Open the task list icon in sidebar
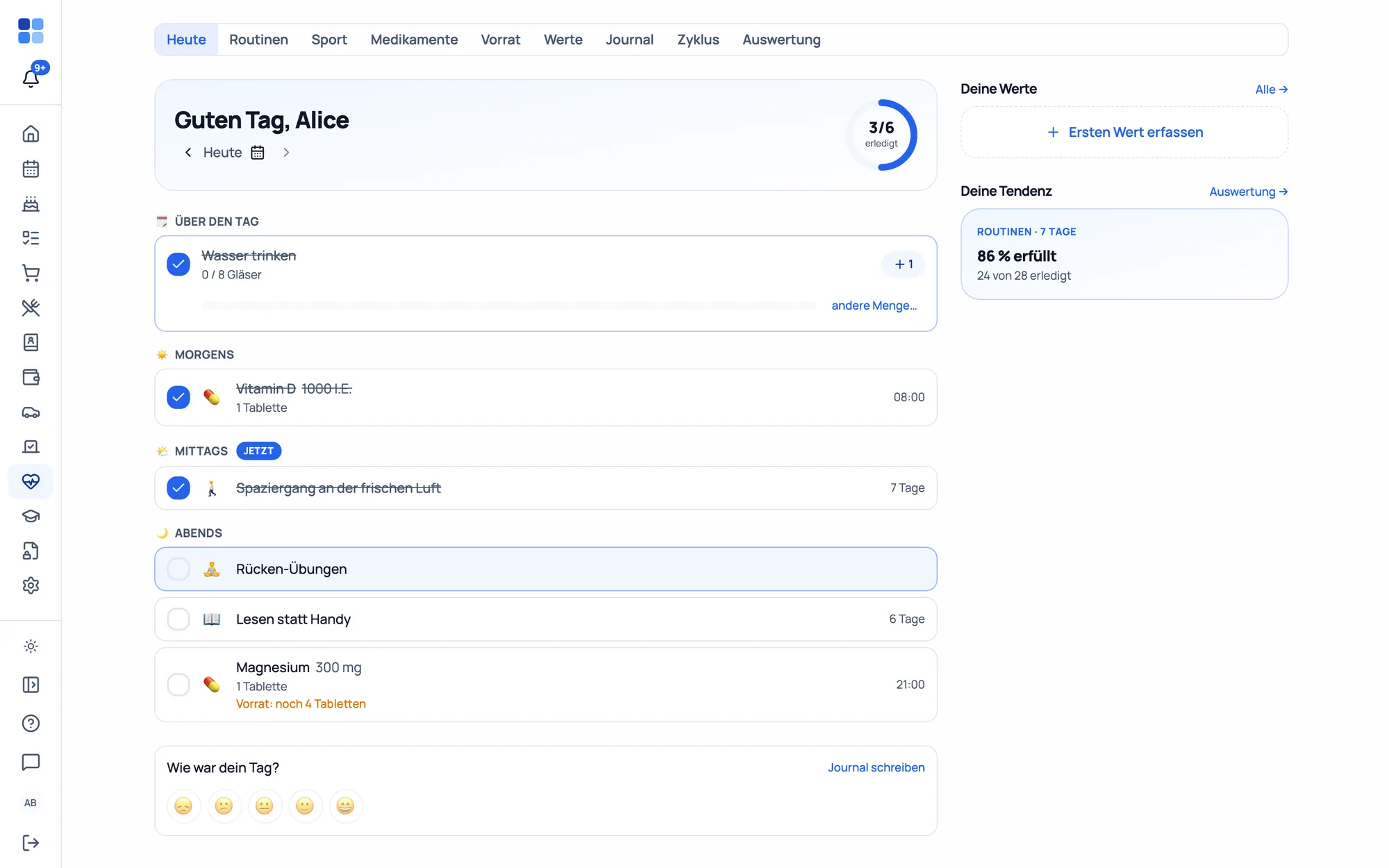Viewport: 1389px width, 868px height. pyautogui.click(x=31, y=238)
